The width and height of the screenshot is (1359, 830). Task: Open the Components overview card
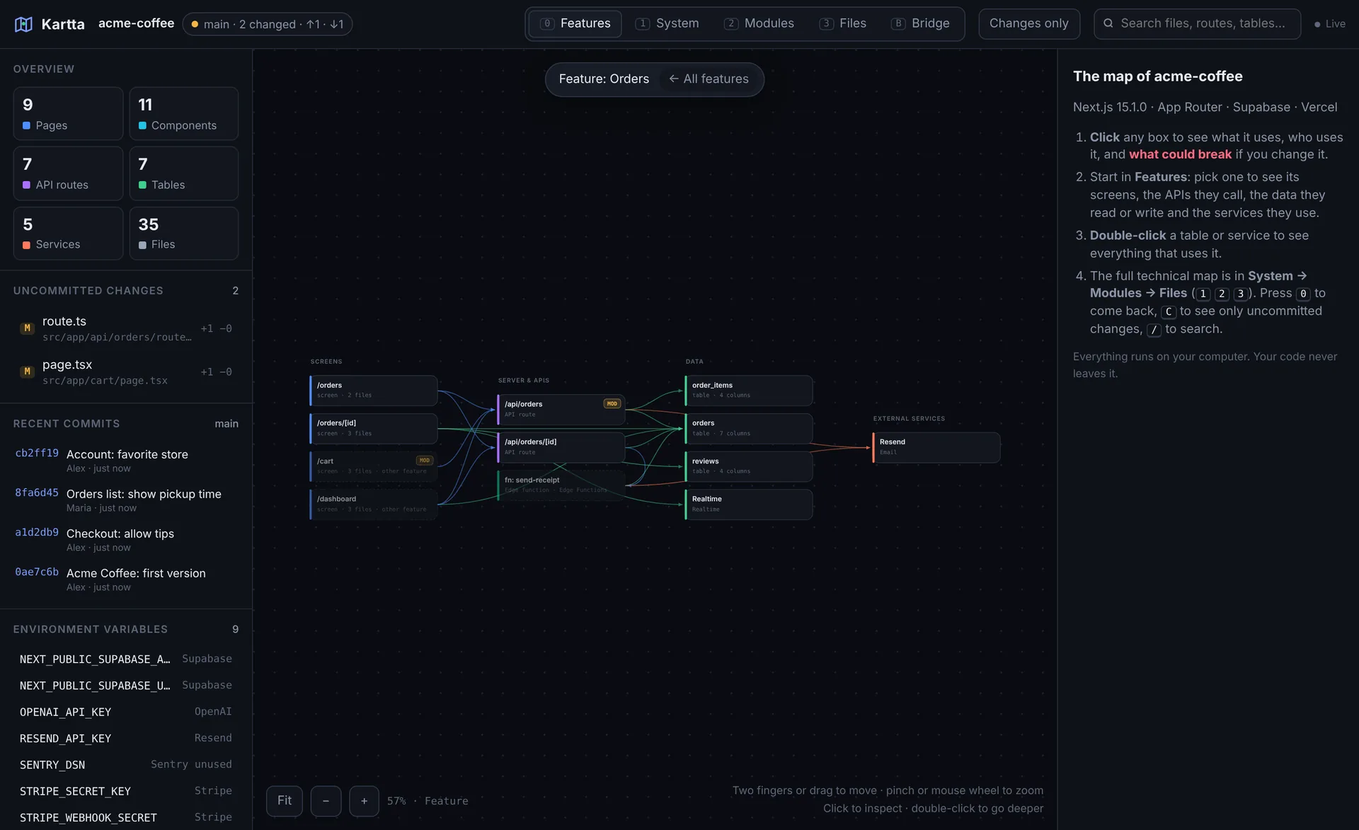point(183,114)
